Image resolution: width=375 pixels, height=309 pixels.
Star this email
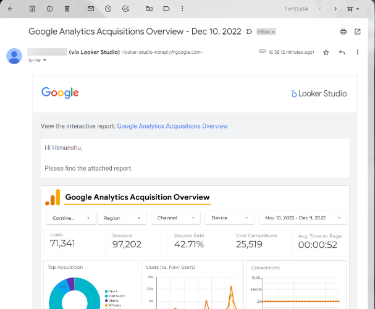click(326, 53)
